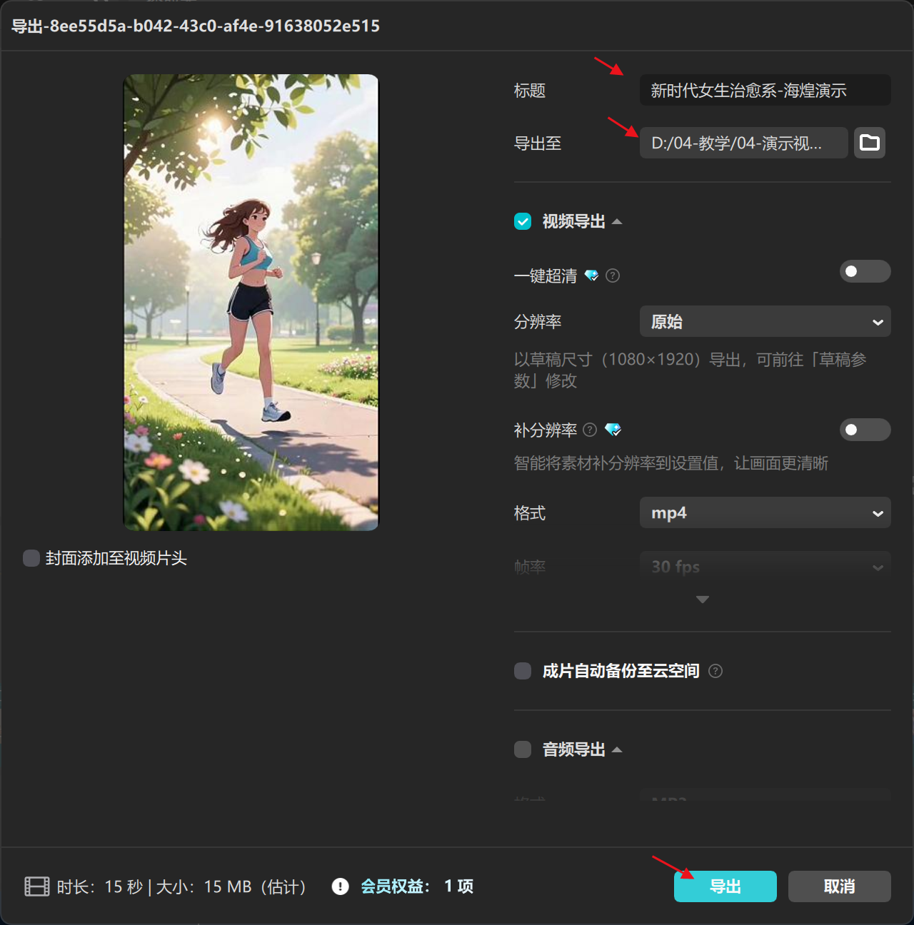The height and width of the screenshot is (925, 914).
Task: Click the VIP diamond icon next to 一键超清
Action: coord(591,276)
